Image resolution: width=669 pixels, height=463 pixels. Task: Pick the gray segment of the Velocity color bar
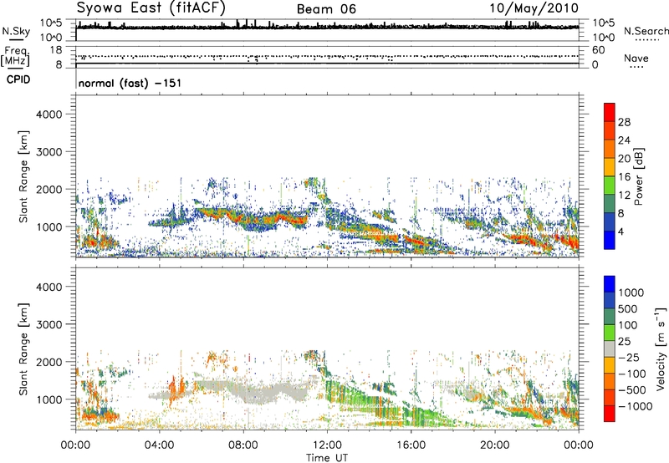610,349
